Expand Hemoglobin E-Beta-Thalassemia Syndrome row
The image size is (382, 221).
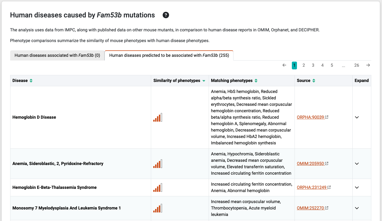357,188
